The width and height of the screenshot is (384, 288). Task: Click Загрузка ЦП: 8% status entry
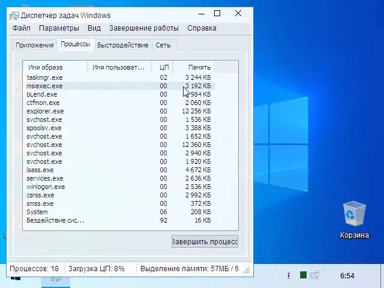pos(97,269)
